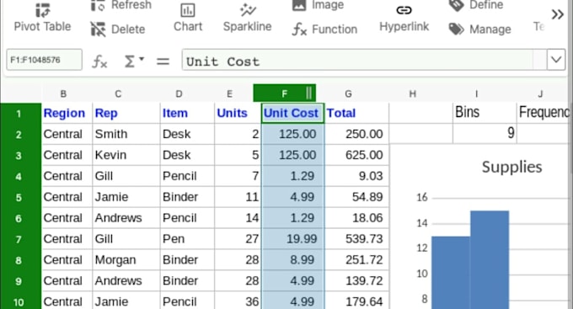Select the cell containing Kevin
The height and width of the screenshot is (309, 573).
[126, 155]
